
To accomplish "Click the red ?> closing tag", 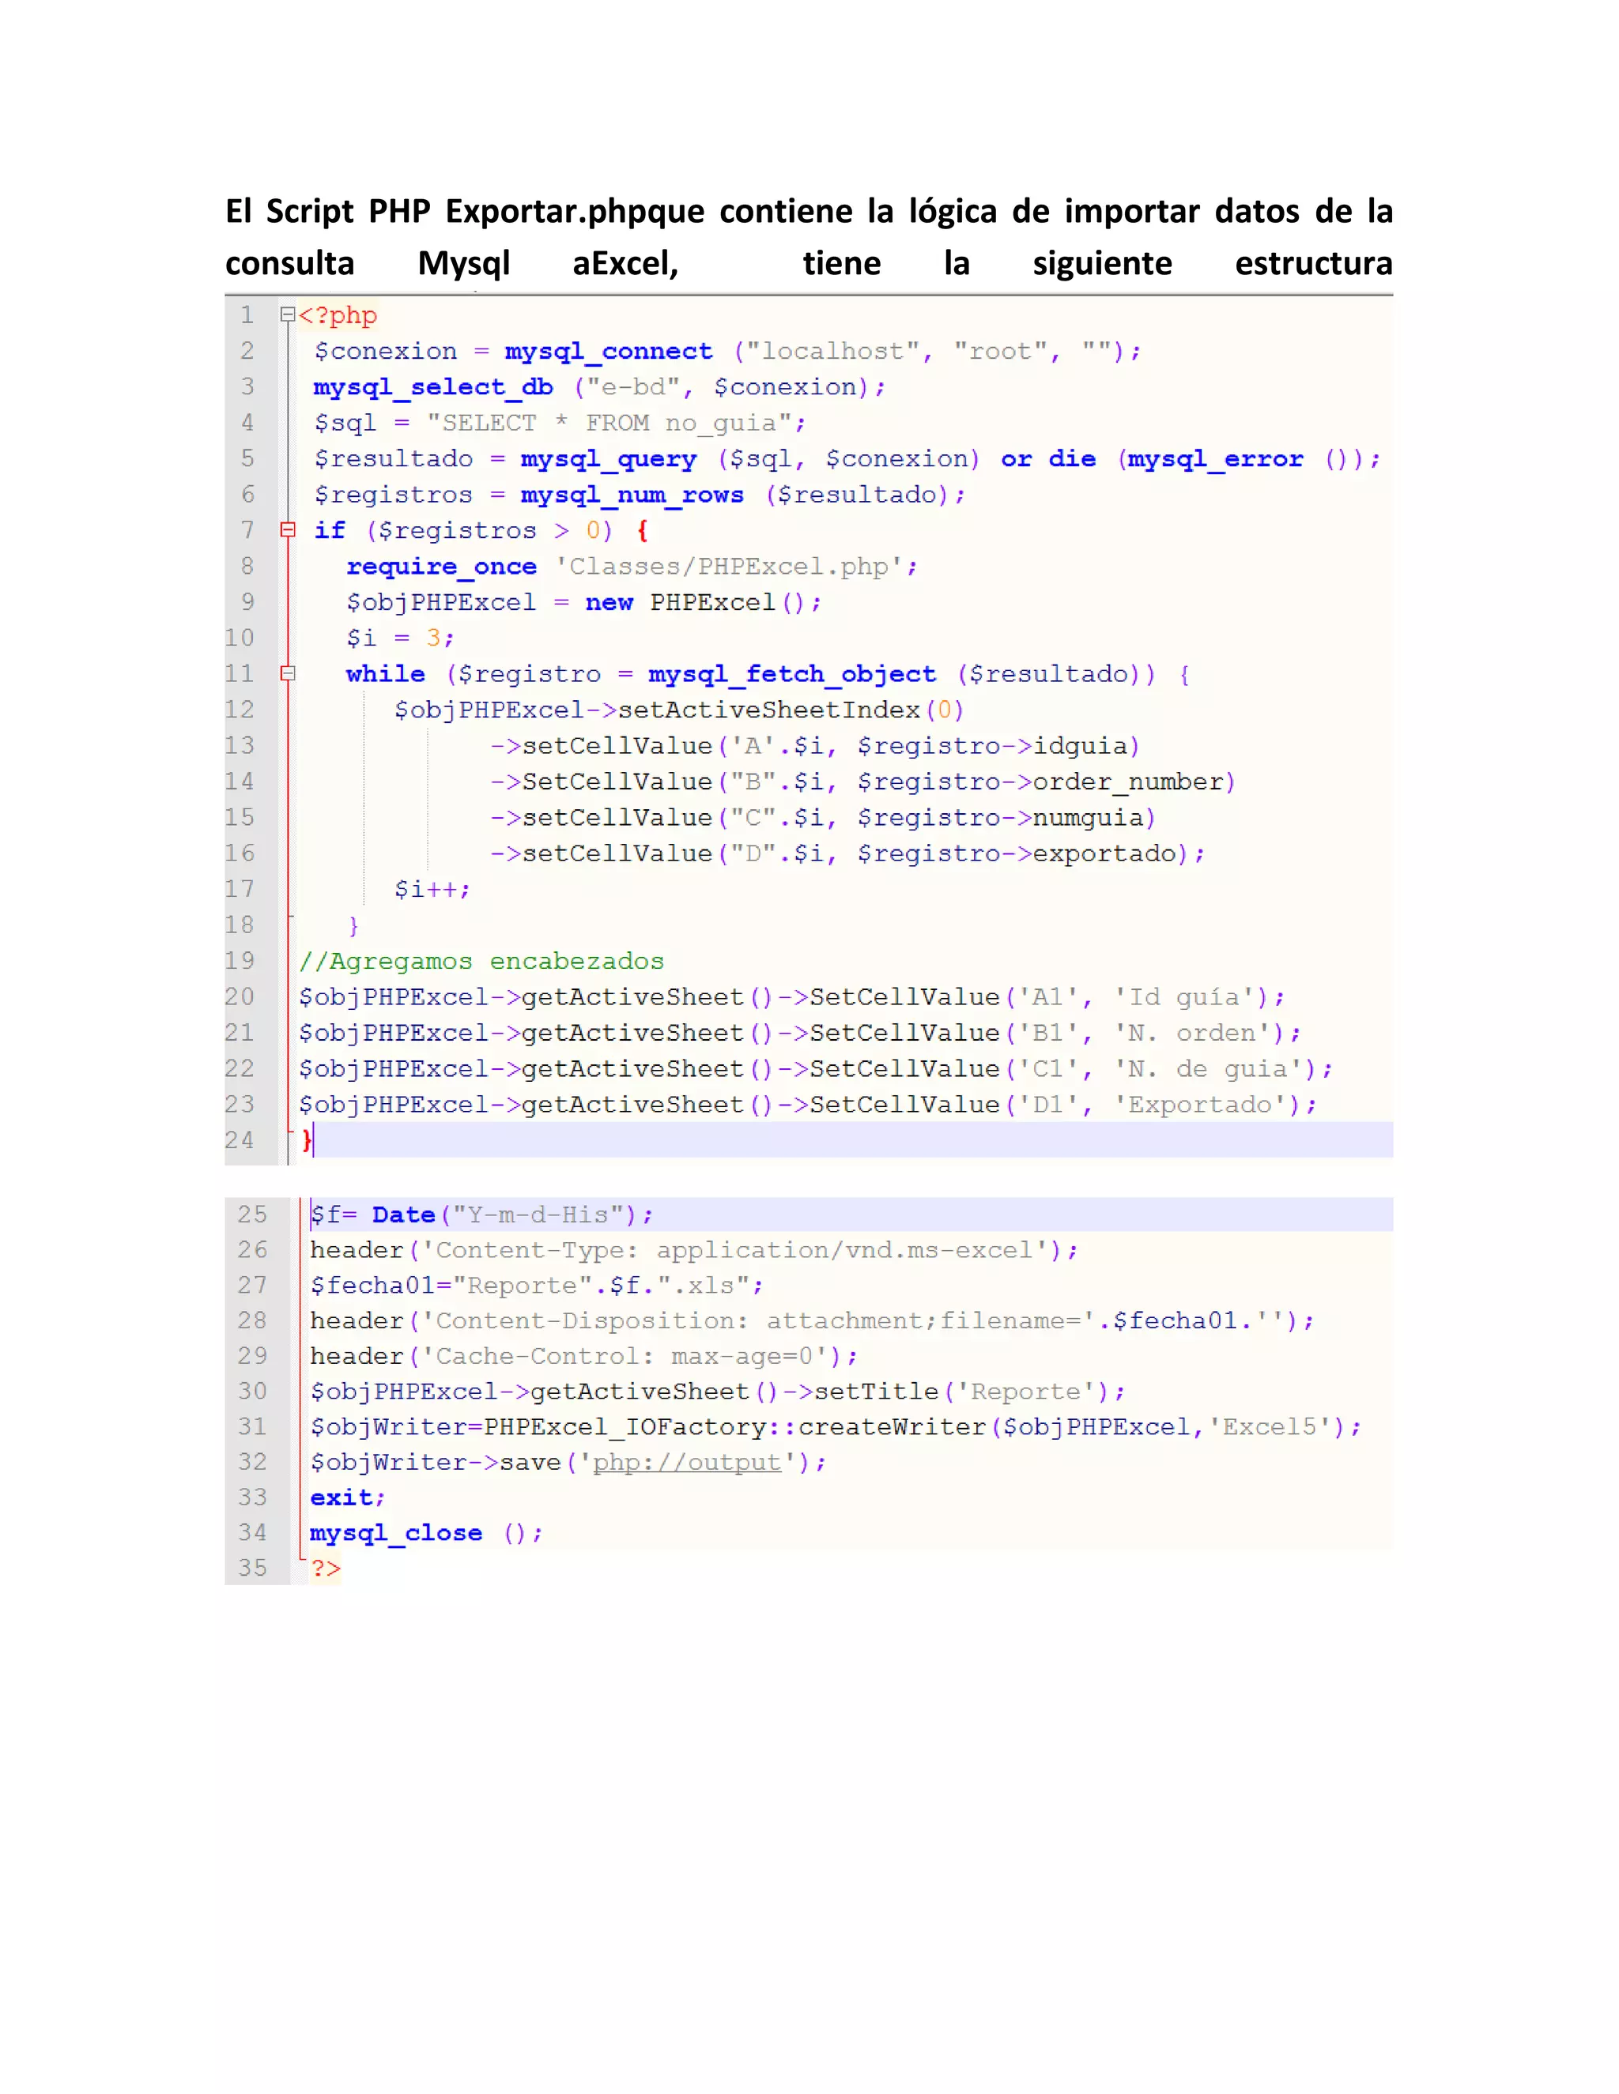I will (325, 1569).
